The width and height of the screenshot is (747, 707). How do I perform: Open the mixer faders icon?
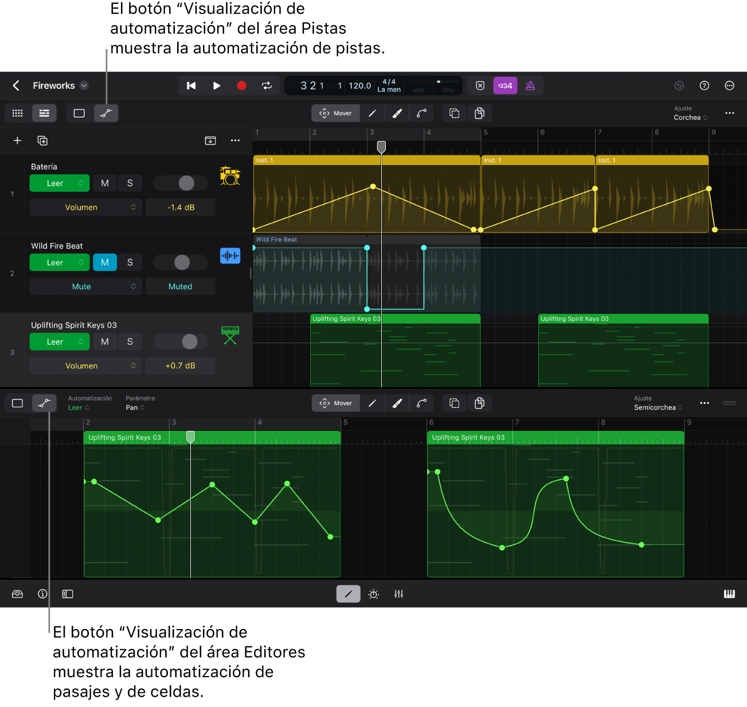tap(399, 594)
